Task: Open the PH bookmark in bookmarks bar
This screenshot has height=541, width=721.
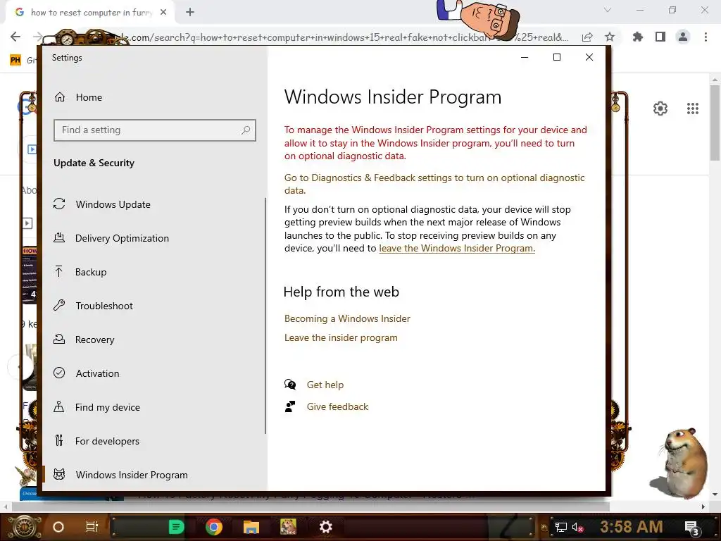Action: 15,60
